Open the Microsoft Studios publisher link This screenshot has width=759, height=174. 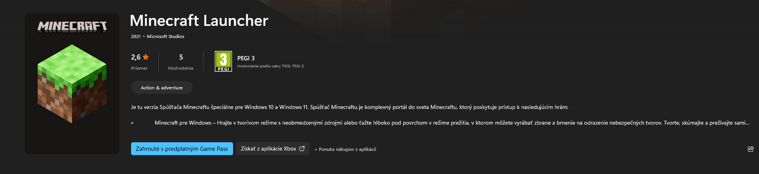[x=165, y=36]
